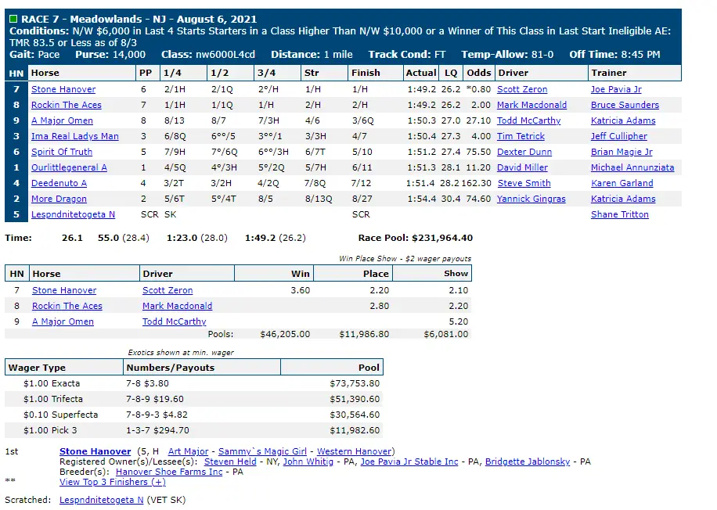The width and height of the screenshot is (717, 510).
Task: Click the More Dragon horse link
Action: (59, 199)
